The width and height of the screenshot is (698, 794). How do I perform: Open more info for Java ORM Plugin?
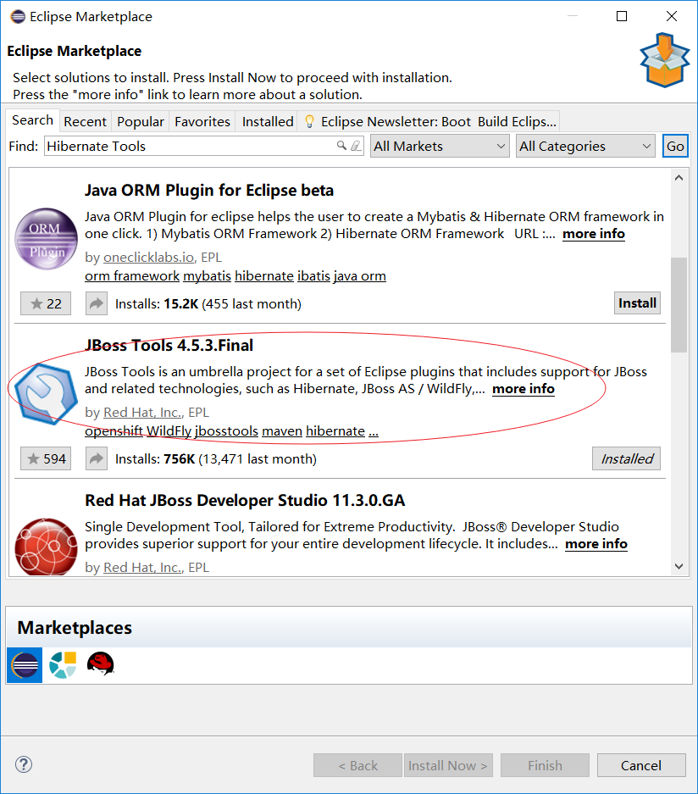tap(594, 234)
